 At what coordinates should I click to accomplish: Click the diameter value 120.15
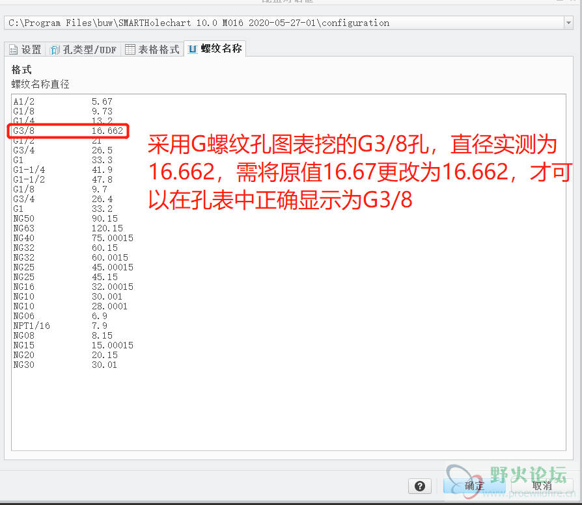pos(107,228)
